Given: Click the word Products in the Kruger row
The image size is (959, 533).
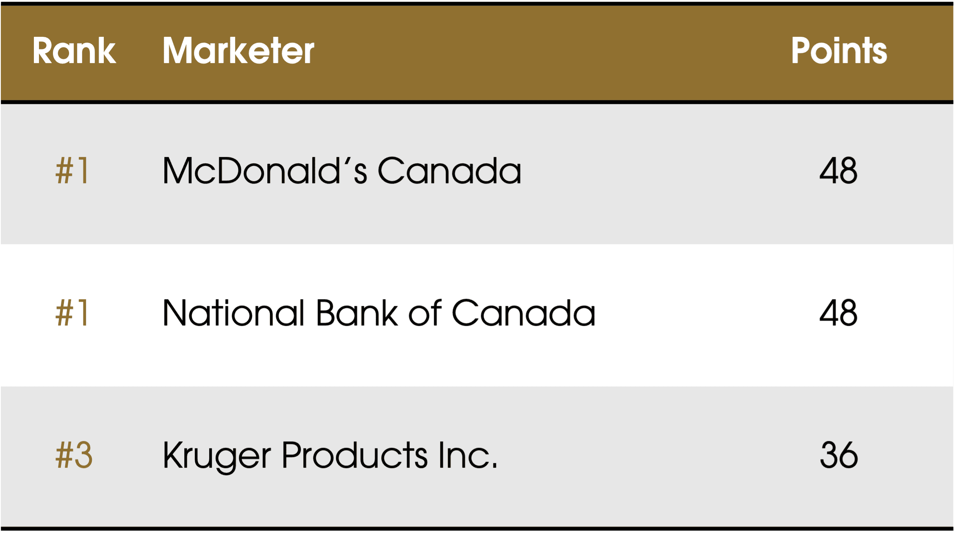Looking at the screenshot, I should 355,456.
